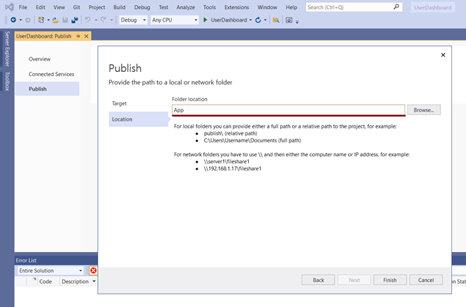466x307 pixels.
Task: Open the Edit menu
Action: [41, 7]
